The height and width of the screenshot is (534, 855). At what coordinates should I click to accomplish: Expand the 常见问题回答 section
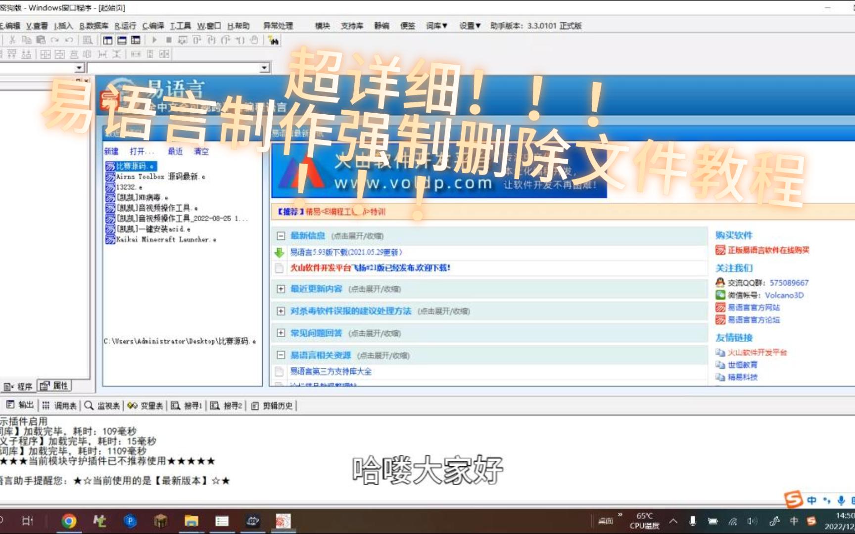(x=281, y=333)
